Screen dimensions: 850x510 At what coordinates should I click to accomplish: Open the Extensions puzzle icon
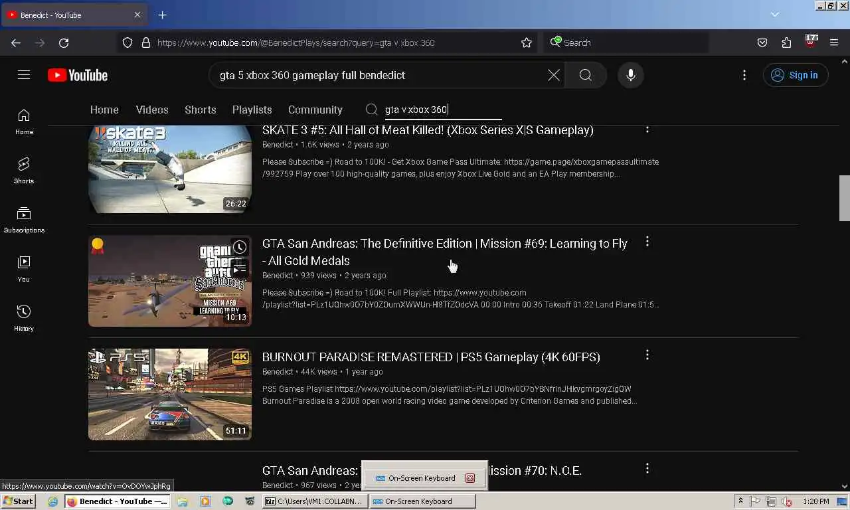click(x=786, y=42)
